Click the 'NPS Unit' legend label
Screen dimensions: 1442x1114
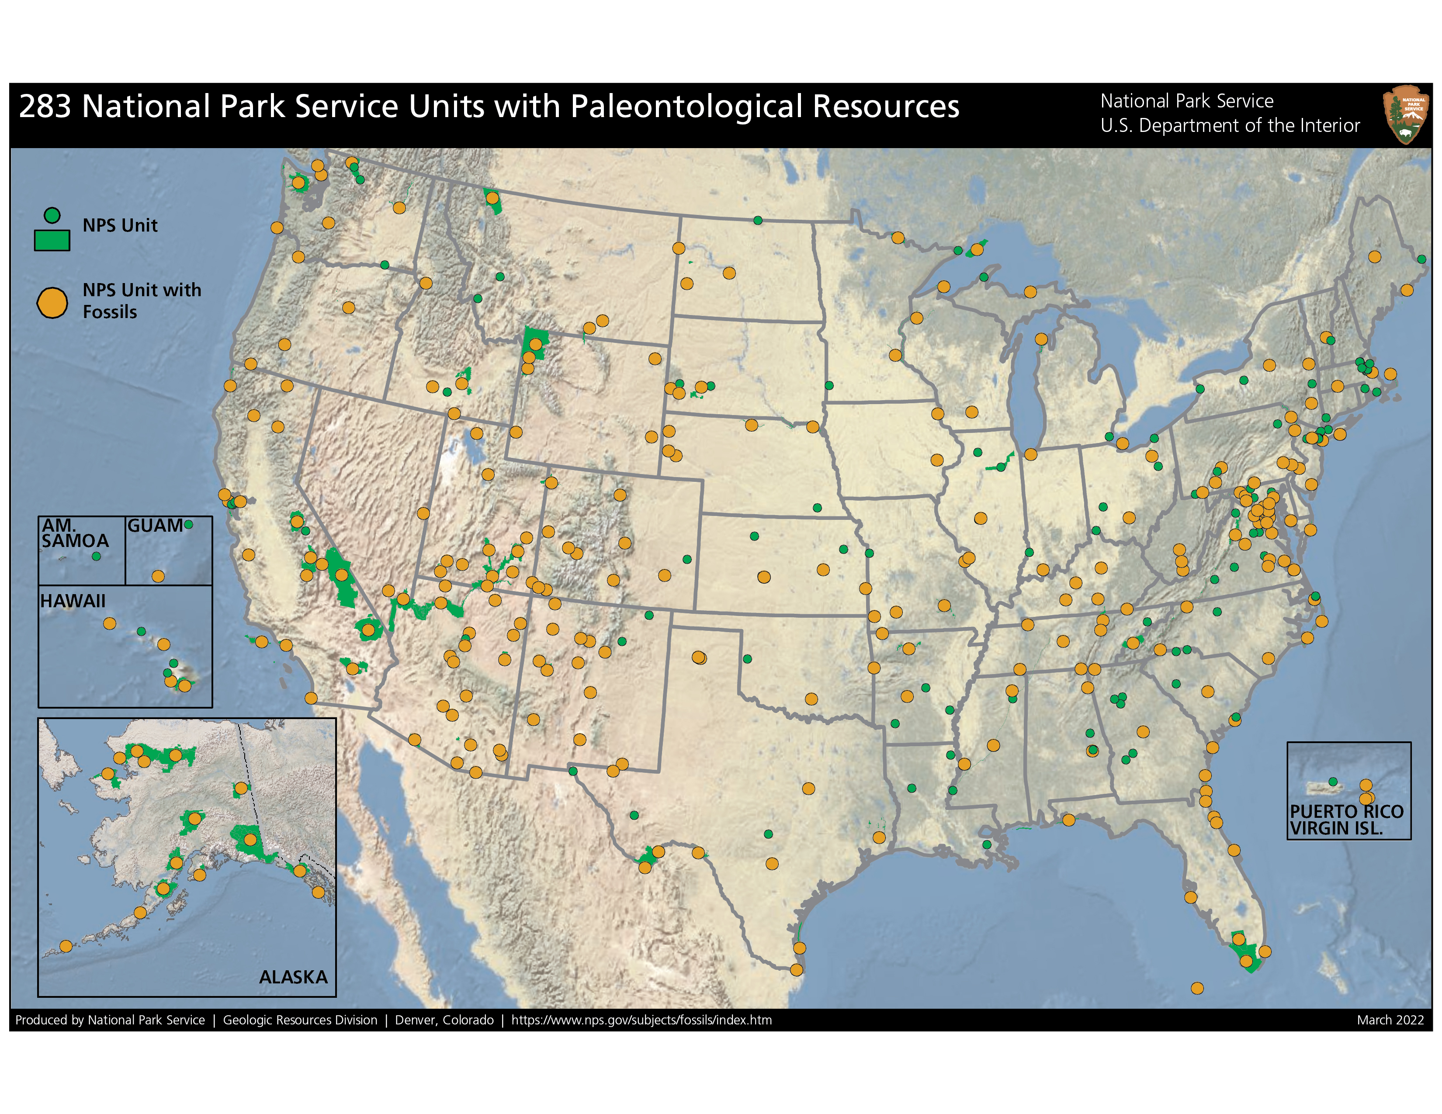tap(119, 226)
